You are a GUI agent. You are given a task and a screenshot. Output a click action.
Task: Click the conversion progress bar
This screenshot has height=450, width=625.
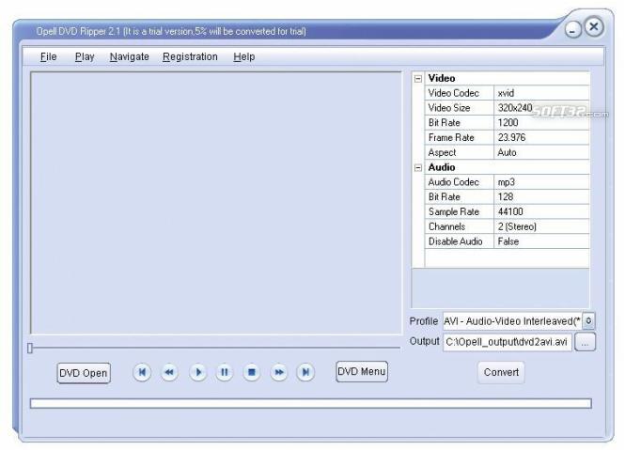coord(310,404)
